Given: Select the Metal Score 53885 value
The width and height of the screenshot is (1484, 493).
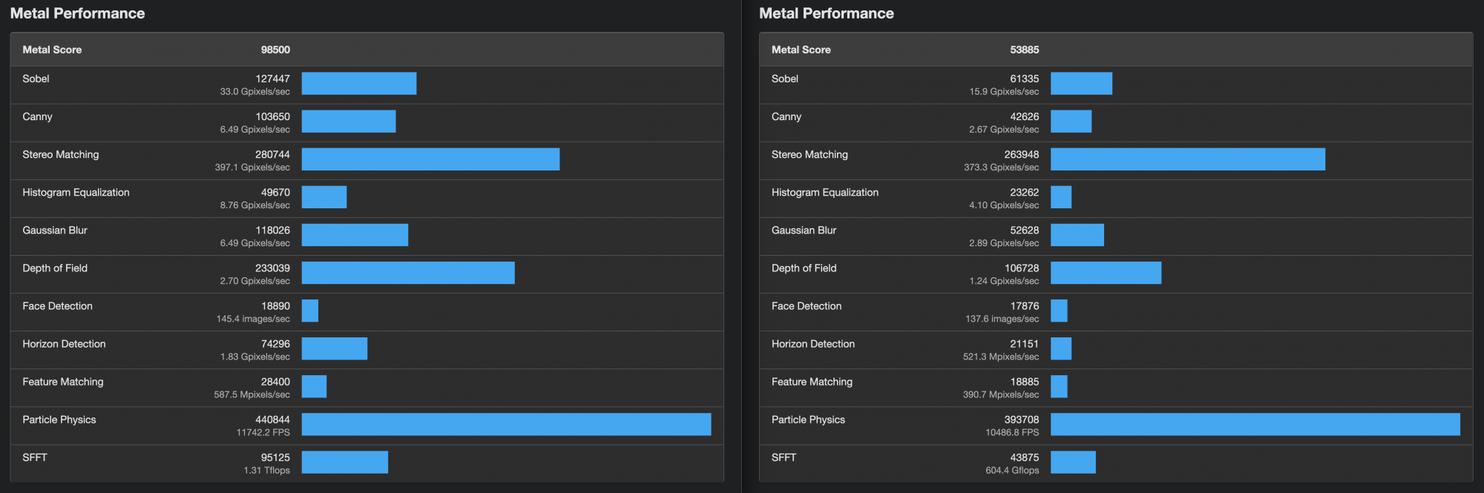Looking at the screenshot, I should 1024,50.
